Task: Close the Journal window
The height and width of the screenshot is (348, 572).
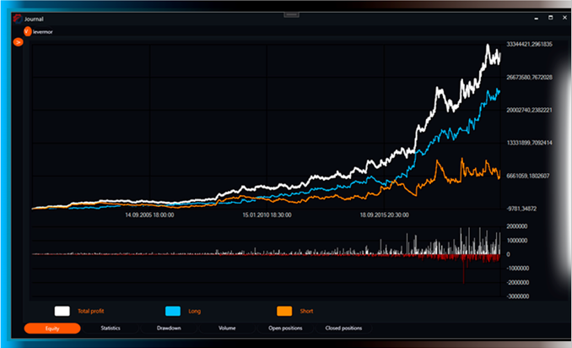Action: coord(564,18)
